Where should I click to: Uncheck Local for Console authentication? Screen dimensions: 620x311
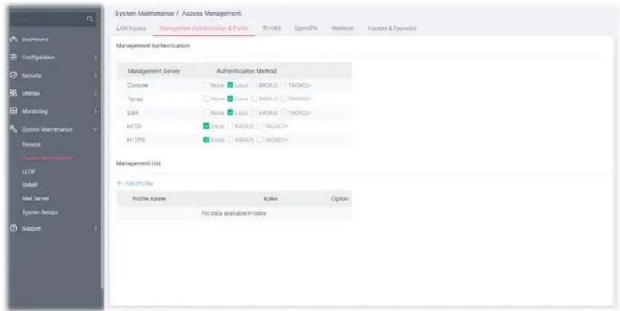tap(230, 85)
